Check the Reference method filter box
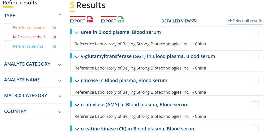The image size is (270, 133). [8, 37]
